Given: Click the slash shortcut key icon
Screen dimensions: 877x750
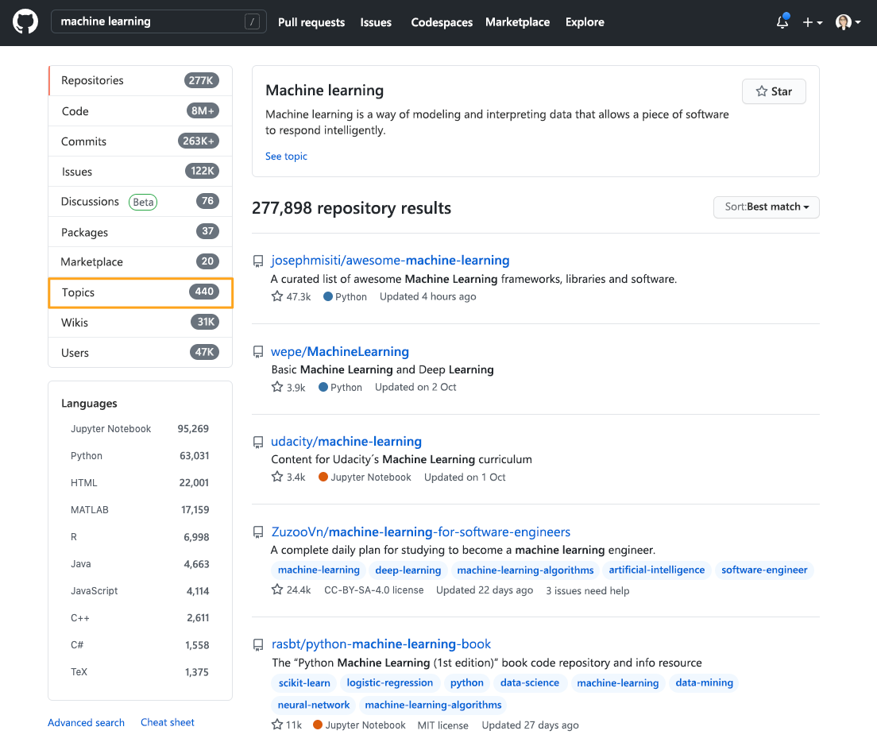Looking at the screenshot, I should tap(253, 21).
